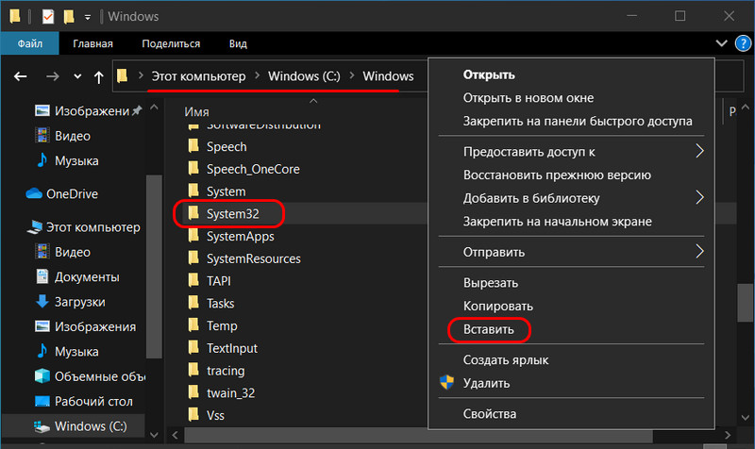Sort by the Имя column header
Screen dimensions: 755x449
196,111
